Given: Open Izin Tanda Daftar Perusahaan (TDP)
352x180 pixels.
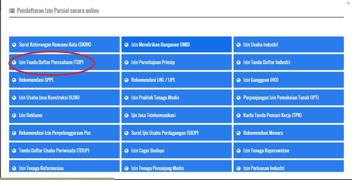Looking at the screenshot, I should pyautogui.click(x=51, y=63).
